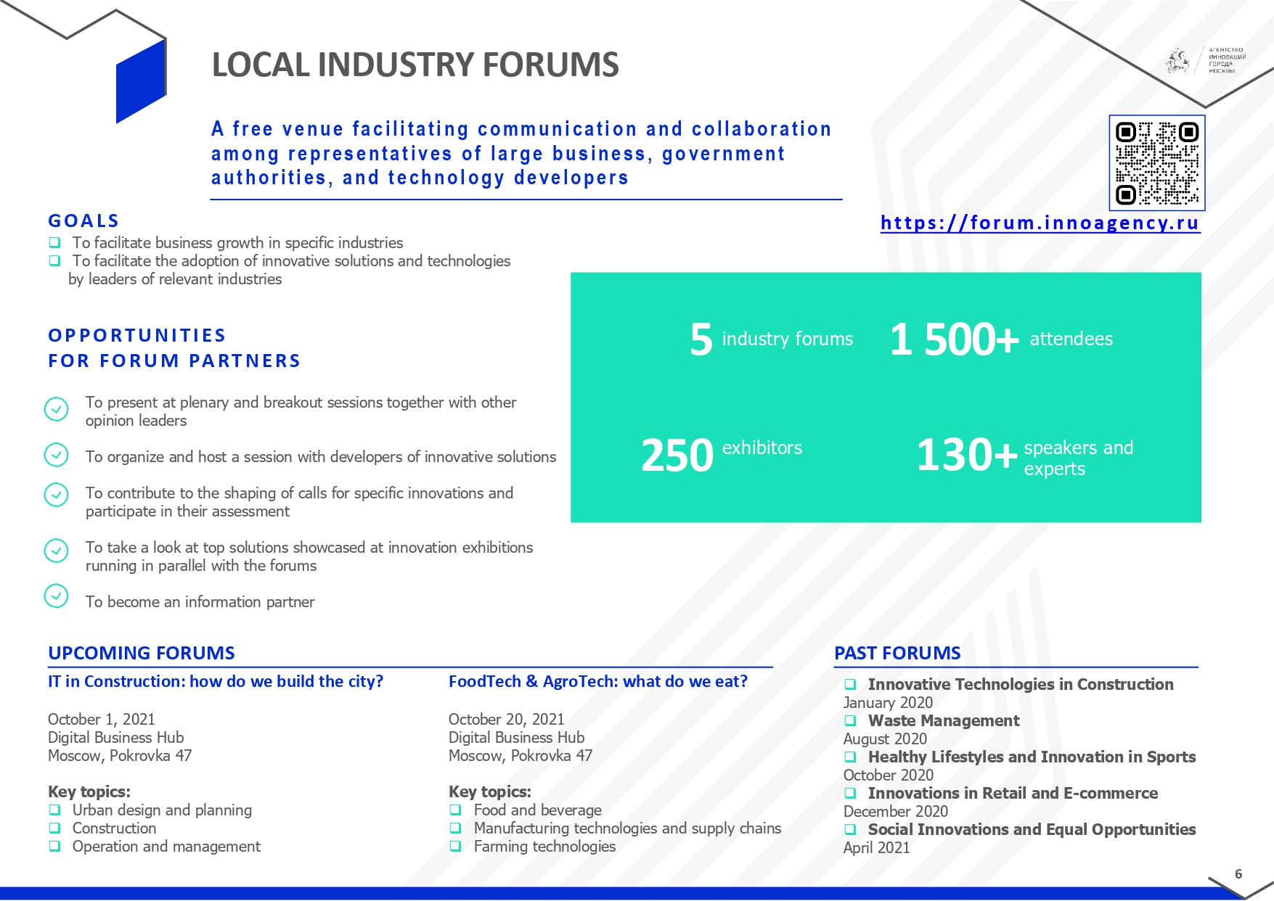This screenshot has width=1274, height=901.
Task: Click the OPPORTUNITIES heading
Action: [137, 335]
